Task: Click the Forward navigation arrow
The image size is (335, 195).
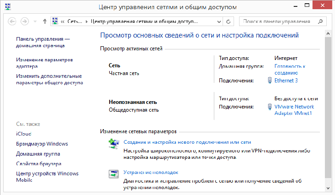Action: click(25, 21)
